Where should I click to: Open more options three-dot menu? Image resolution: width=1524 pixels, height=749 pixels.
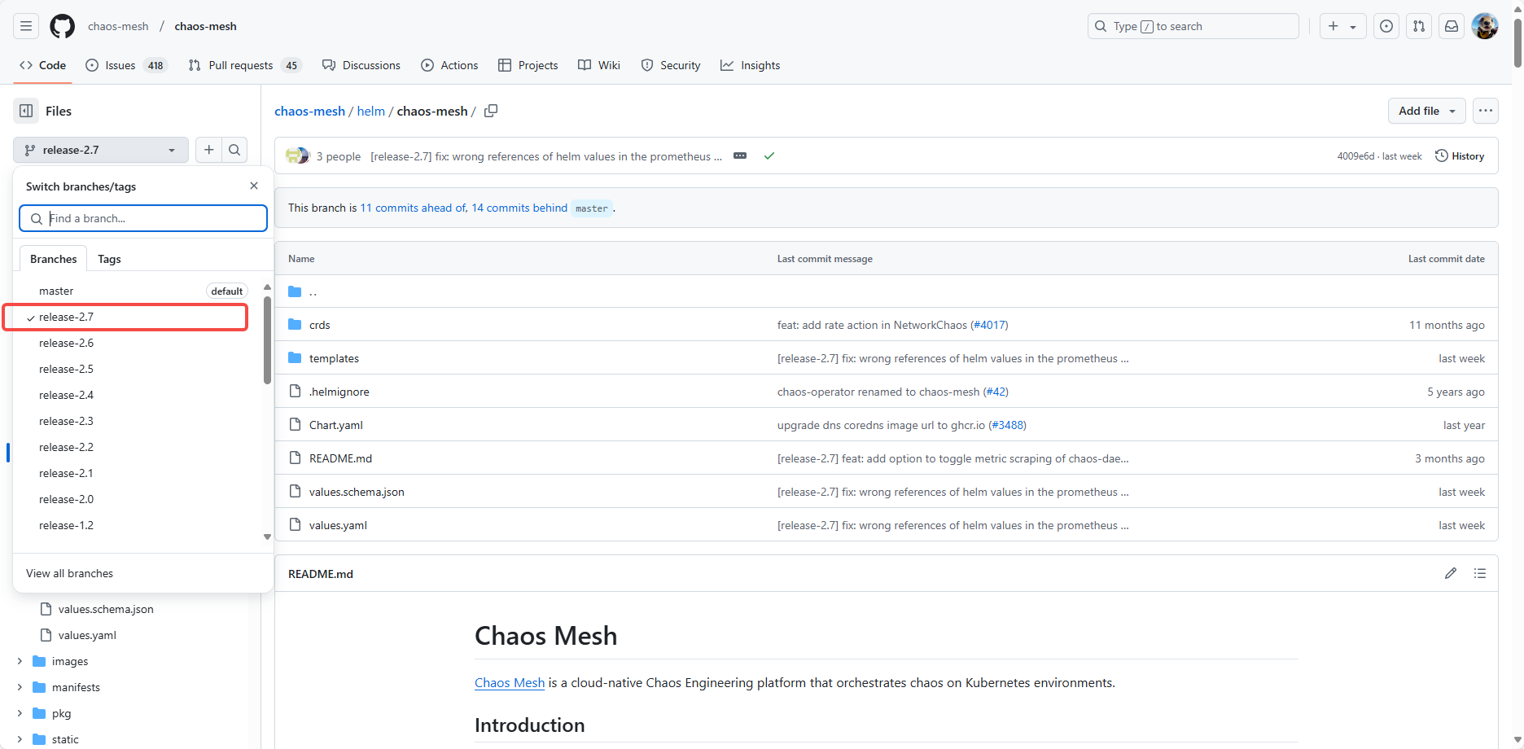pos(1486,111)
